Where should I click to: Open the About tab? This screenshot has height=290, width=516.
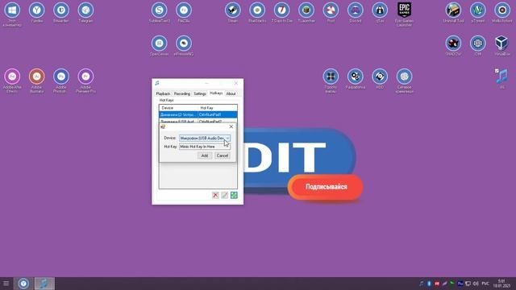[231, 93]
